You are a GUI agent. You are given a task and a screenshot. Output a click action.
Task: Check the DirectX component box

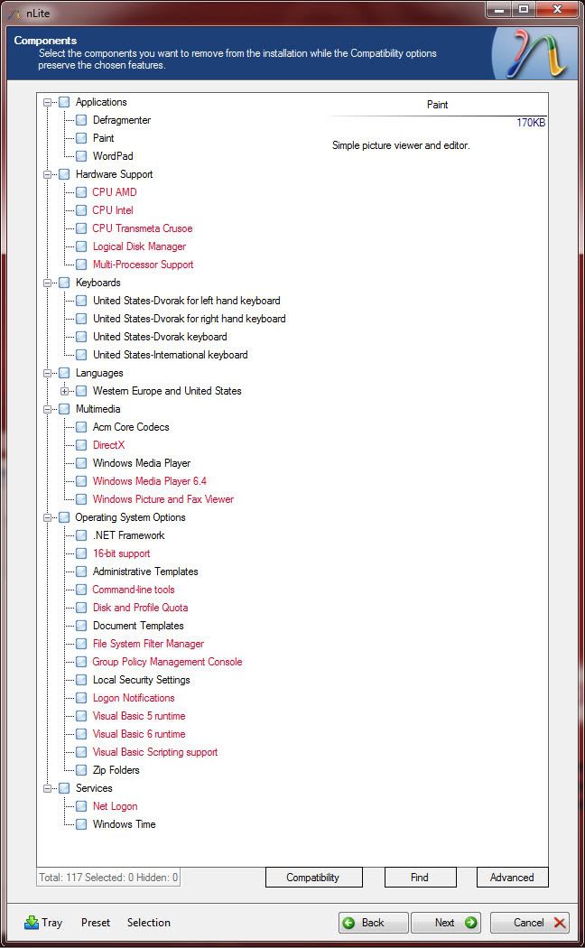point(81,445)
